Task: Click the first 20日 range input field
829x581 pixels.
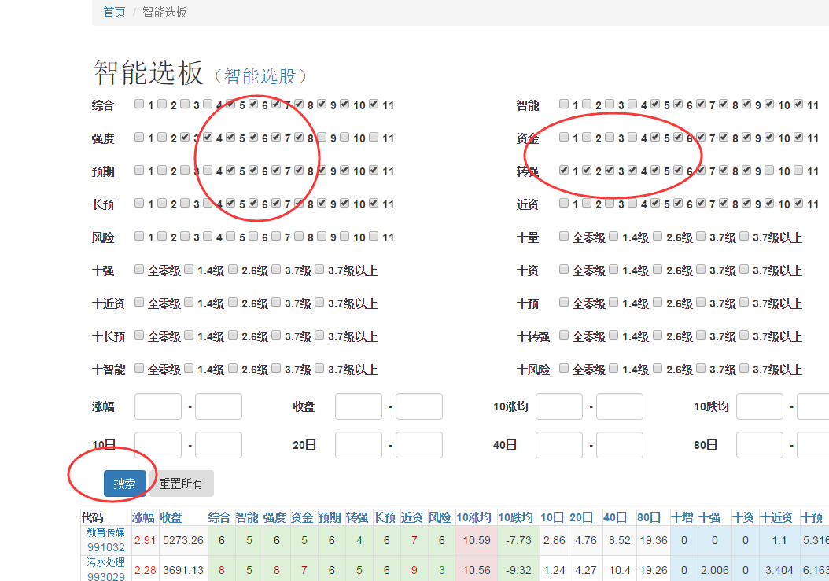Action: coord(359,445)
